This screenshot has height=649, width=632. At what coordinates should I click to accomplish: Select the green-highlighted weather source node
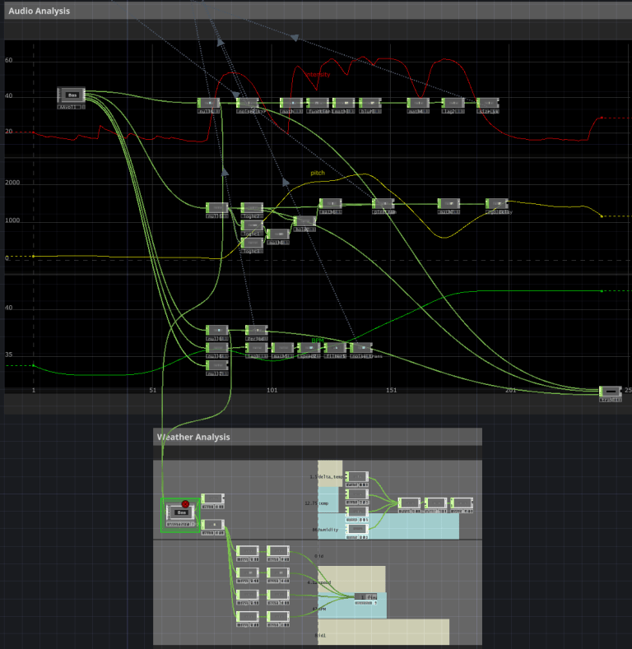(181, 514)
